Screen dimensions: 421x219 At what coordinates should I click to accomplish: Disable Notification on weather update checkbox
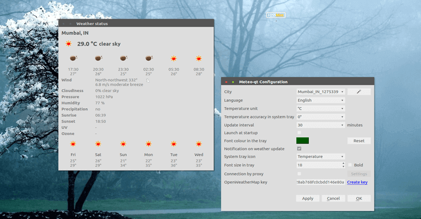[299, 148]
